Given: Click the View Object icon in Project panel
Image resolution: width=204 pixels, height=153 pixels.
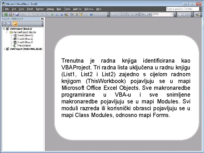Looking at the screenshot, I should [x=9, y=24].
